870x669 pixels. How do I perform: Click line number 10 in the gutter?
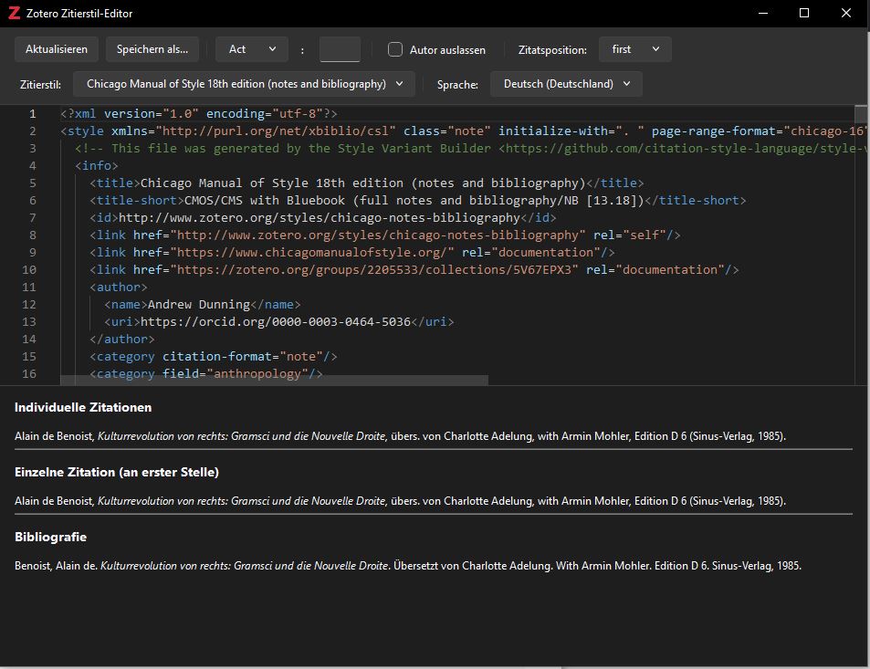29,269
